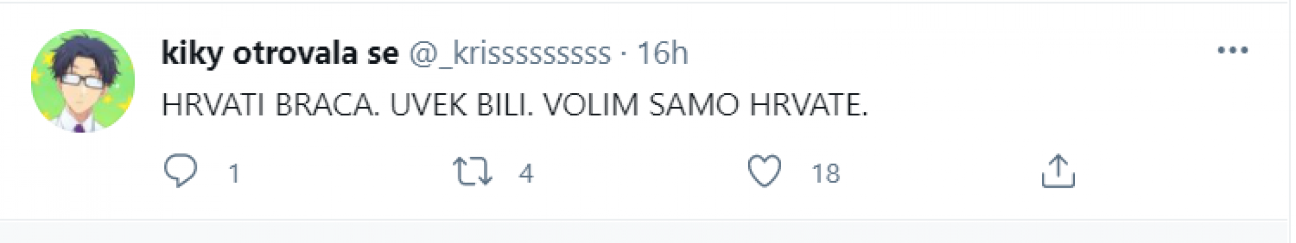Open the three-dot more options menu
The width and height of the screenshot is (1296, 243).
click(x=1232, y=50)
